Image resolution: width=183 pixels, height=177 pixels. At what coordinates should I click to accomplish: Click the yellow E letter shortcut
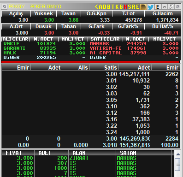pyautogui.click(x=138, y=7)
